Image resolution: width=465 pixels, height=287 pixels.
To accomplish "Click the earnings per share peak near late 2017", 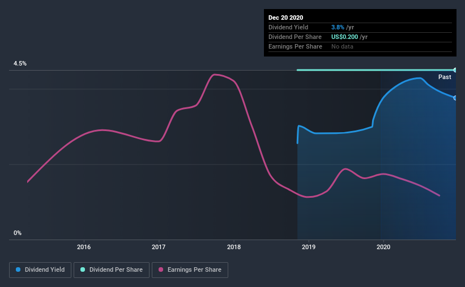I will [215, 75].
